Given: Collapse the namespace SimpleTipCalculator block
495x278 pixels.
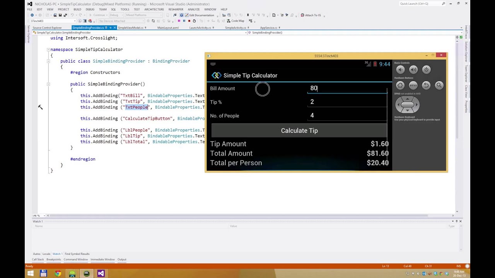Looking at the screenshot, I should click(48, 49).
